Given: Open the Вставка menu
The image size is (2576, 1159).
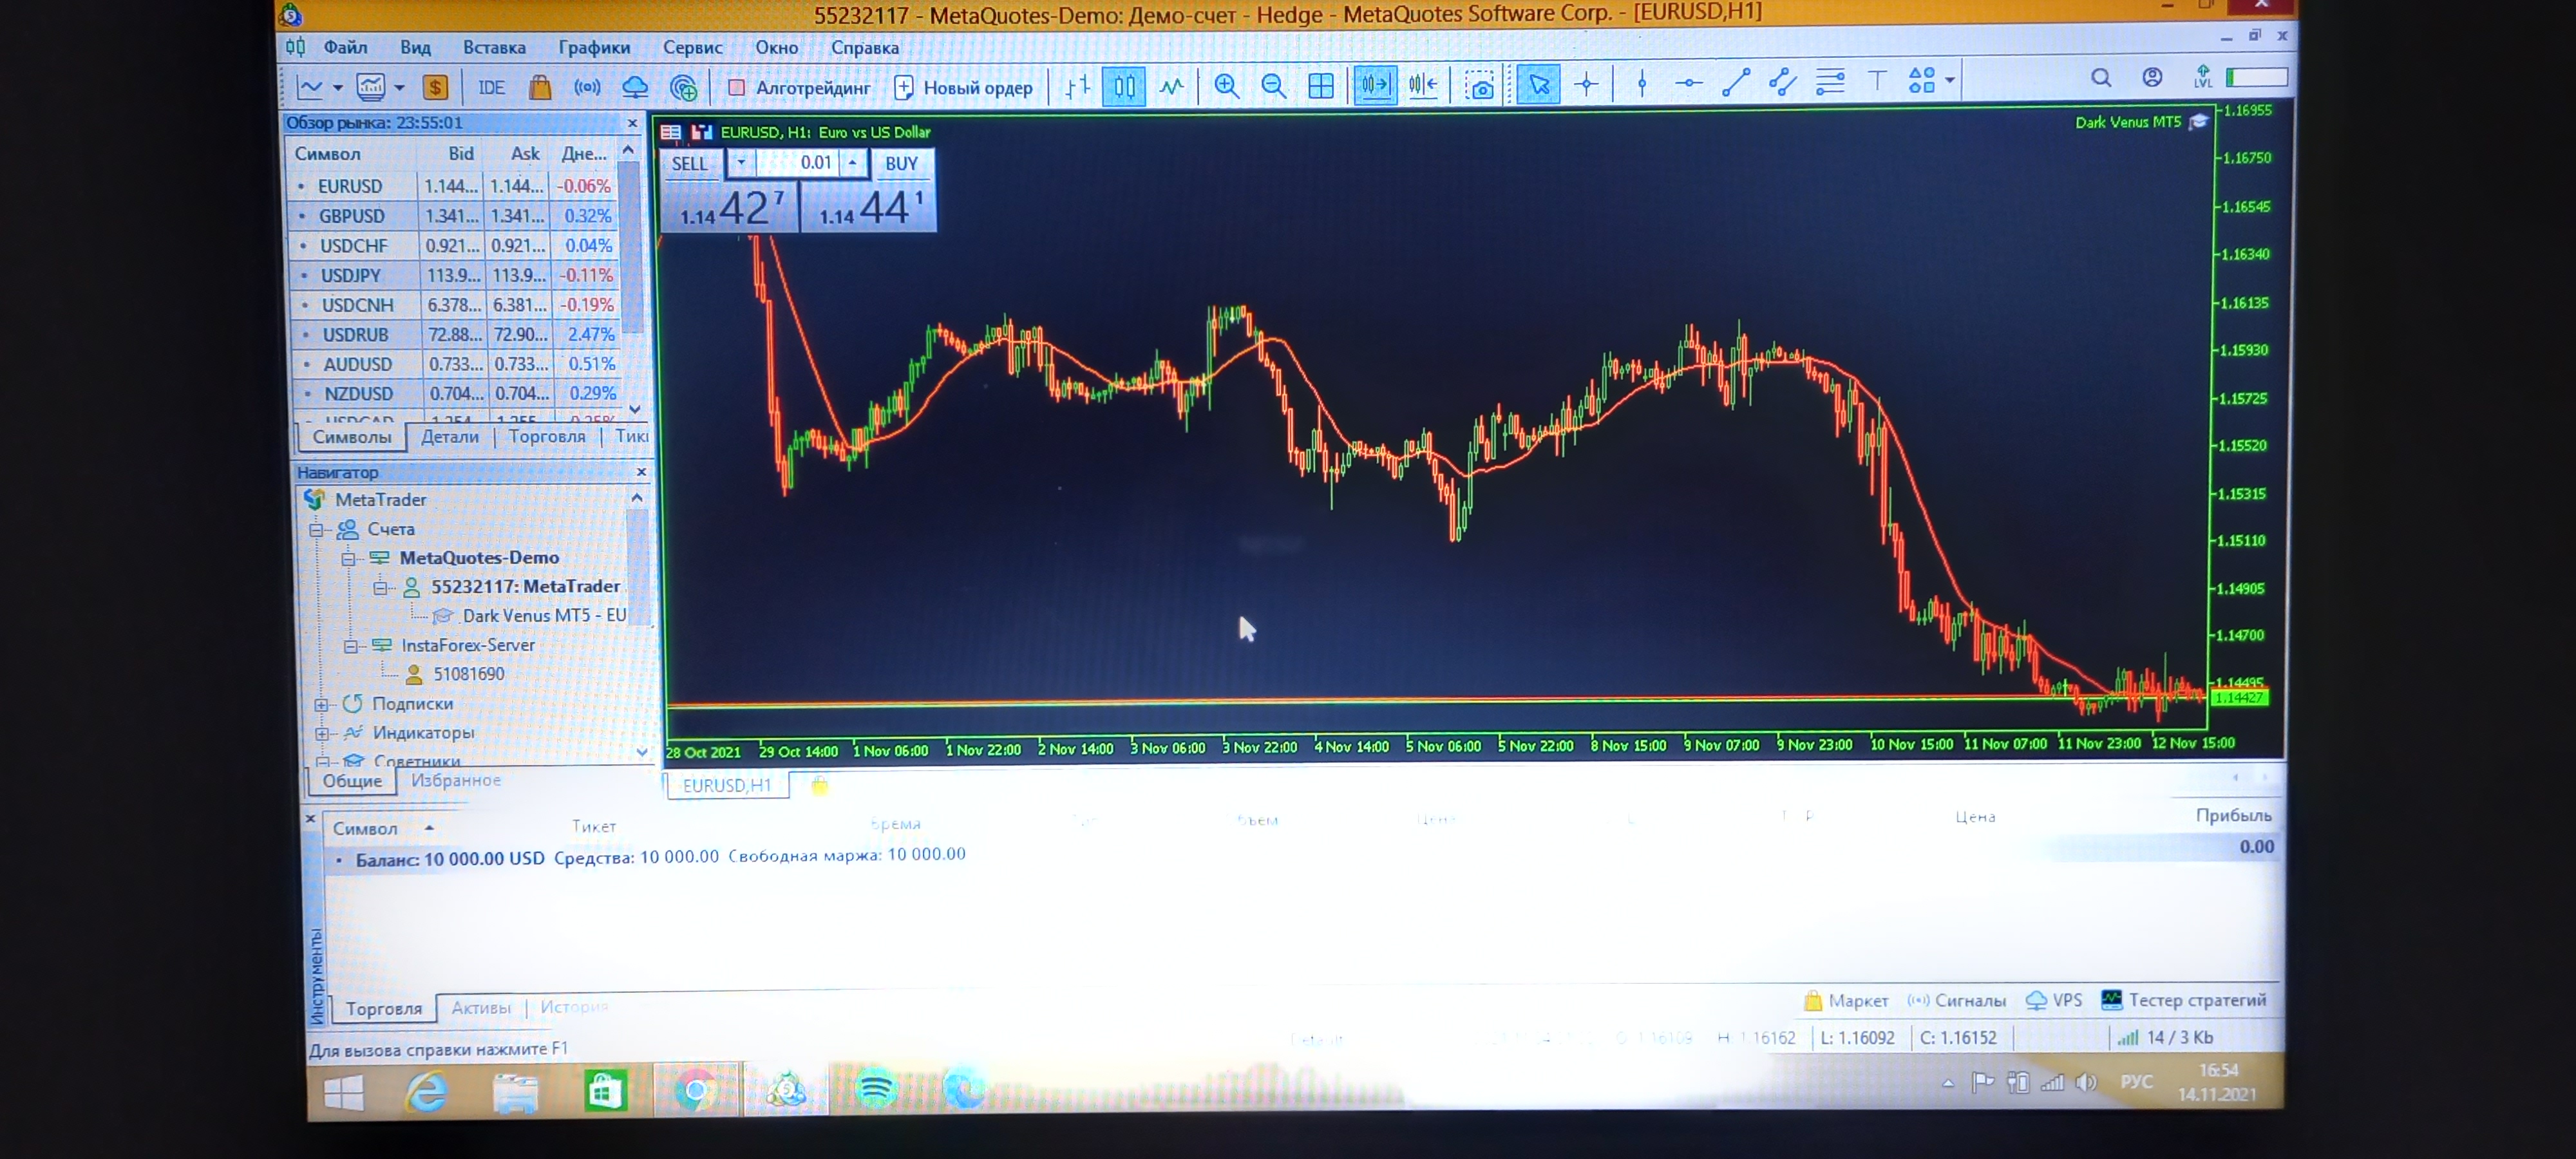Looking at the screenshot, I should [x=494, y=47].
